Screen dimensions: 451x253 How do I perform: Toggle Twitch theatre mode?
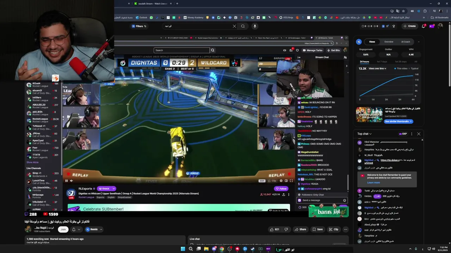[x=286, y=181]
